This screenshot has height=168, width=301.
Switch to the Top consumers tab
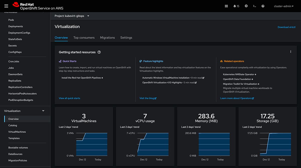(84, 37)
